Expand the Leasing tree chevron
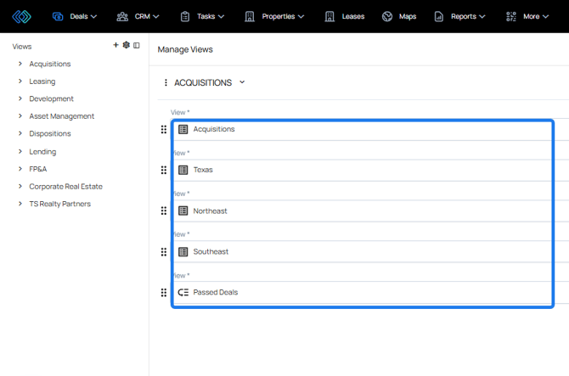The width and height of the screenshot is (569, 376). 20,81
